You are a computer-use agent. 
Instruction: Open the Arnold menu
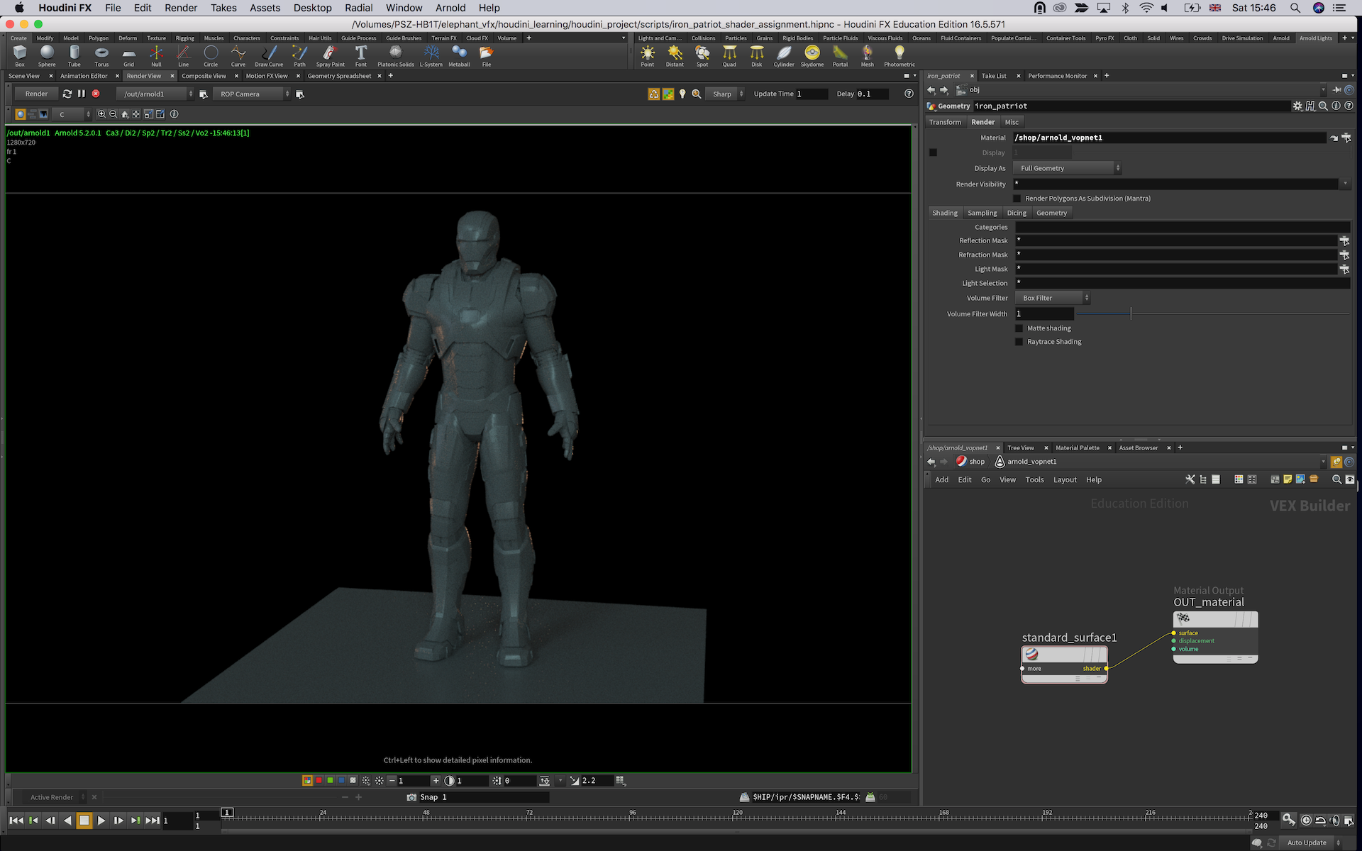[x=450, y=8]
